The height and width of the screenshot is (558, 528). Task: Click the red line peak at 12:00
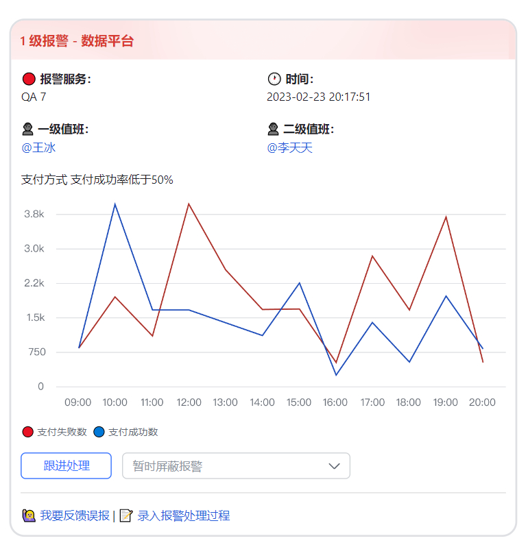point(189,204)
